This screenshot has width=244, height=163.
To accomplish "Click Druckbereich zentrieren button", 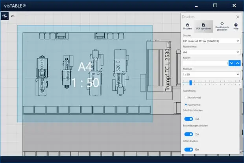I will click(222, 26).
